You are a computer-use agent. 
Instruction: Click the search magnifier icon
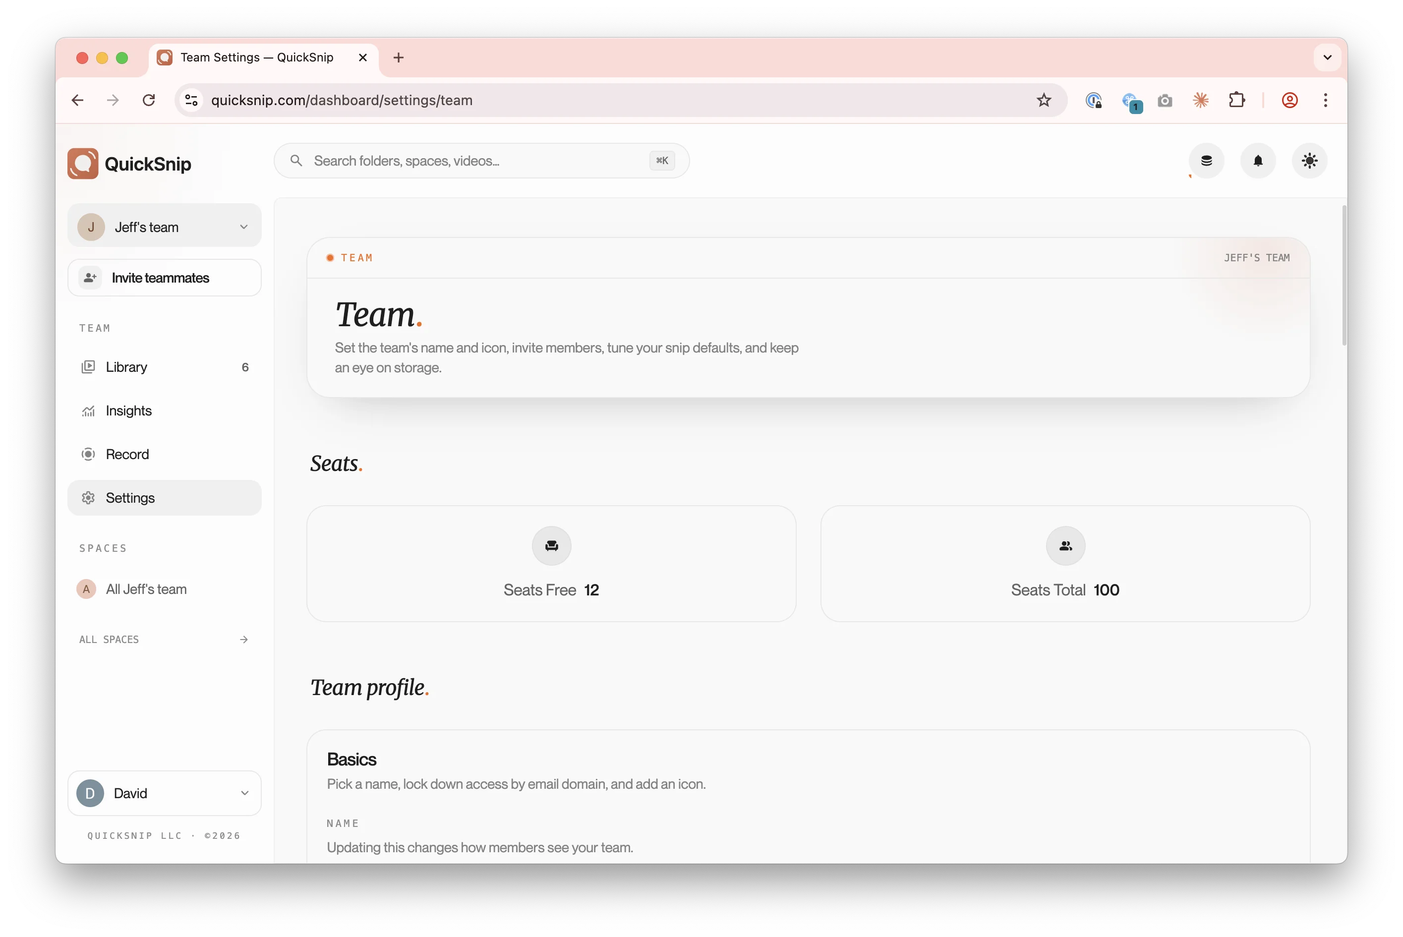pyautogui.click(x=296, y=161)
